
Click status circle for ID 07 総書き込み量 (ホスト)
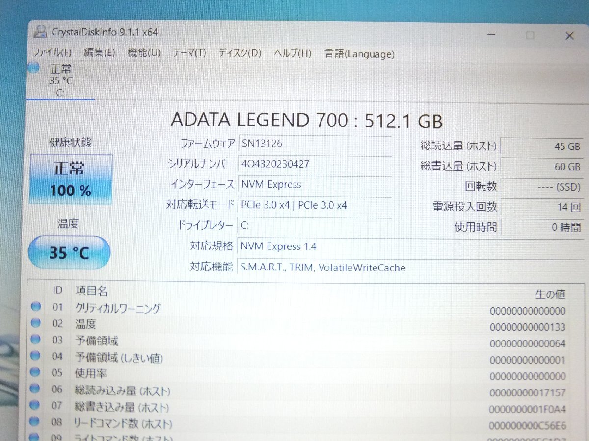coord(35,405)
